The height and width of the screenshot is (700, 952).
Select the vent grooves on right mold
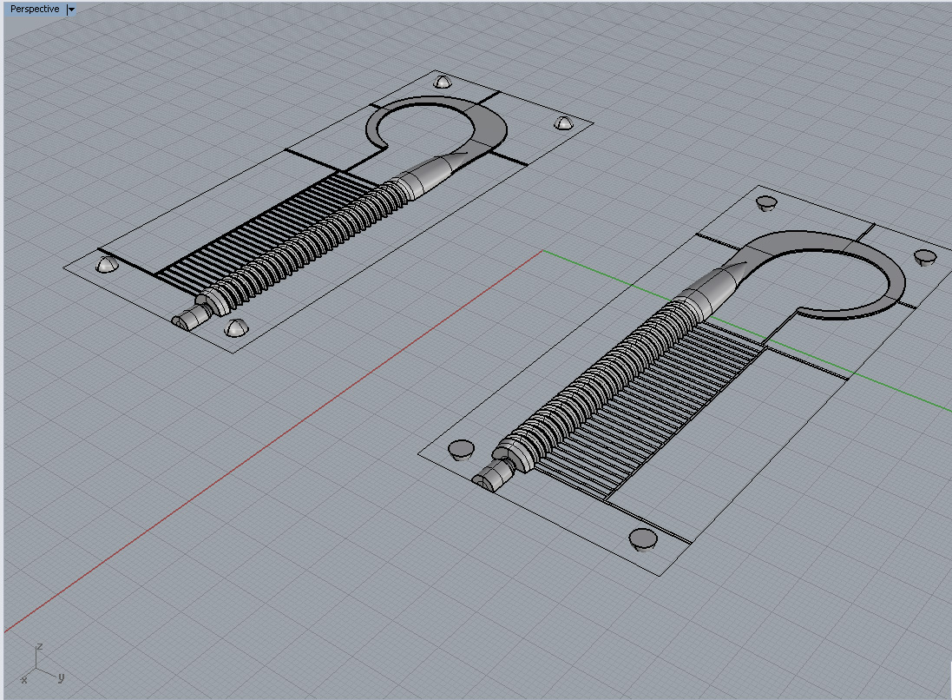(x=660, y=408)
